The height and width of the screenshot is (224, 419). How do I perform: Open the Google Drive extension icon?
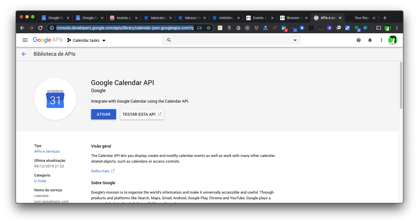pyautogui.click(x=238, y=28)
